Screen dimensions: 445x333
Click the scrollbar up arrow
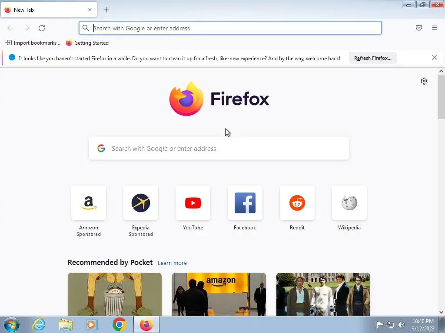pyautogui.click(x=441, y=71)
